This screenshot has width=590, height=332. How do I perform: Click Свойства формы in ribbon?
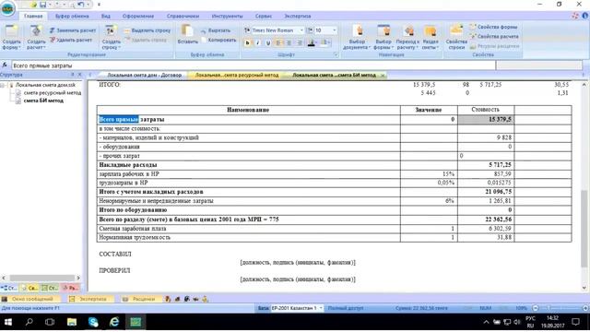(x=494, y=27)
